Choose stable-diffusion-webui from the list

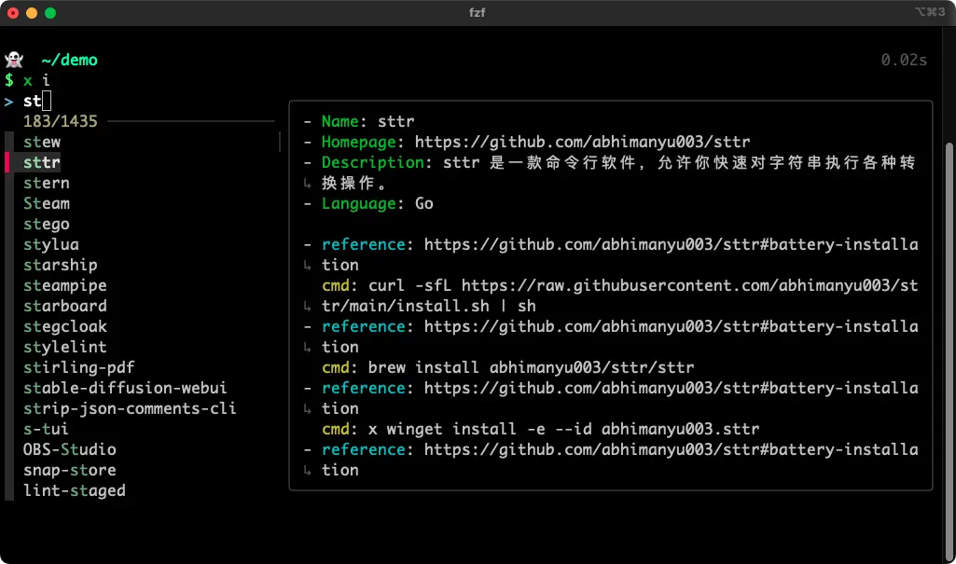125,388
